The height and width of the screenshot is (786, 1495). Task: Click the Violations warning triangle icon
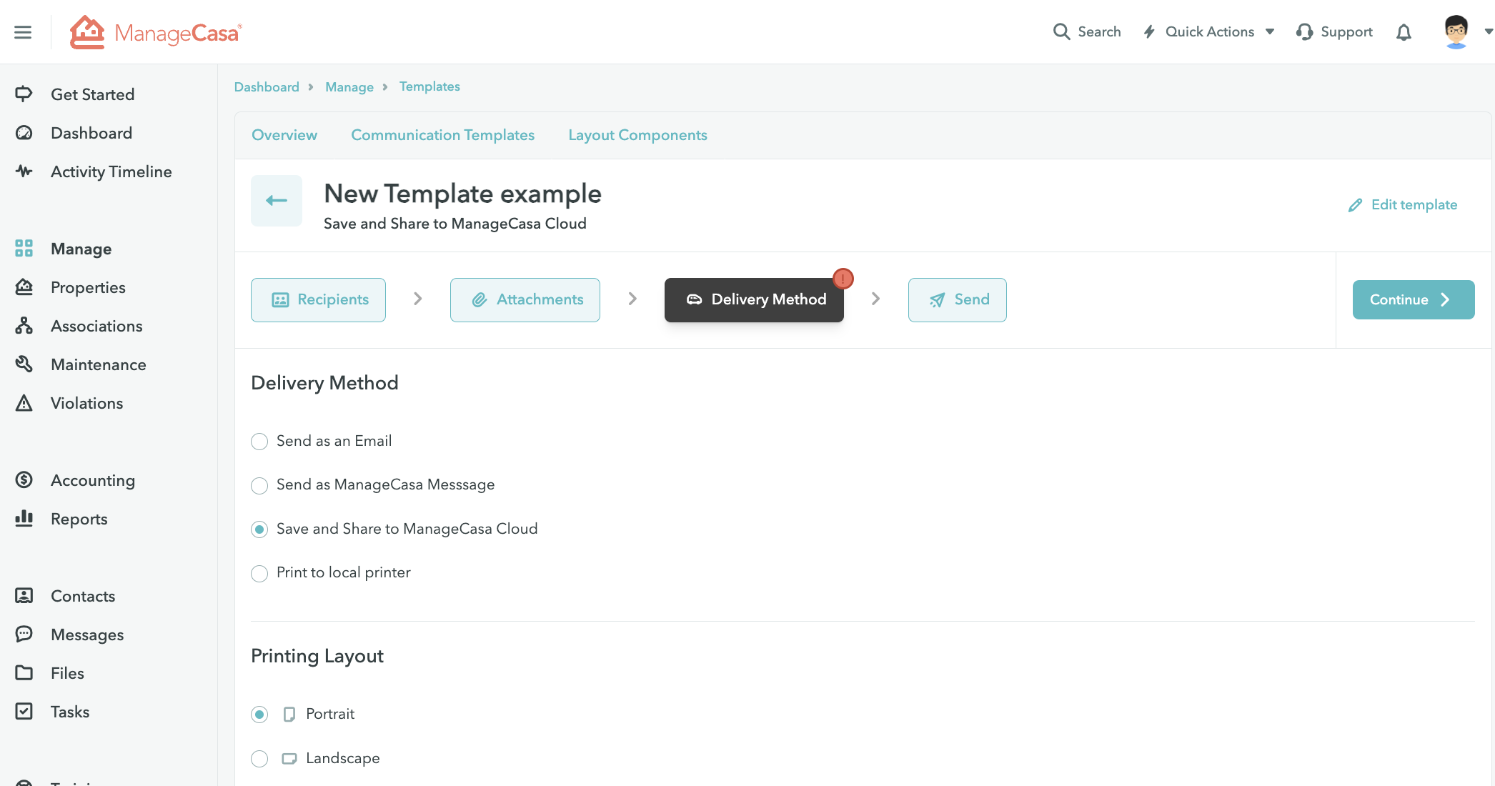24,402
